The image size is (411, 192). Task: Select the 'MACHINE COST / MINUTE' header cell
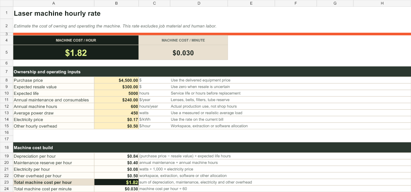click(183, 40)
